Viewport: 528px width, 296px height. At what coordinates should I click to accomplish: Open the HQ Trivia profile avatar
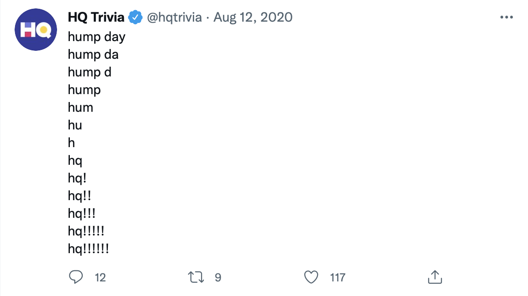tap(36, 30)
